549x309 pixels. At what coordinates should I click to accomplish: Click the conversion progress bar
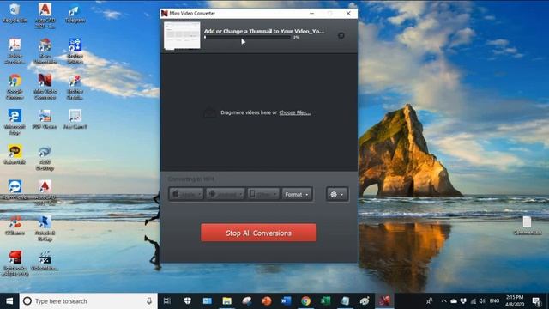pyautogui.click(x=248, y=37)
